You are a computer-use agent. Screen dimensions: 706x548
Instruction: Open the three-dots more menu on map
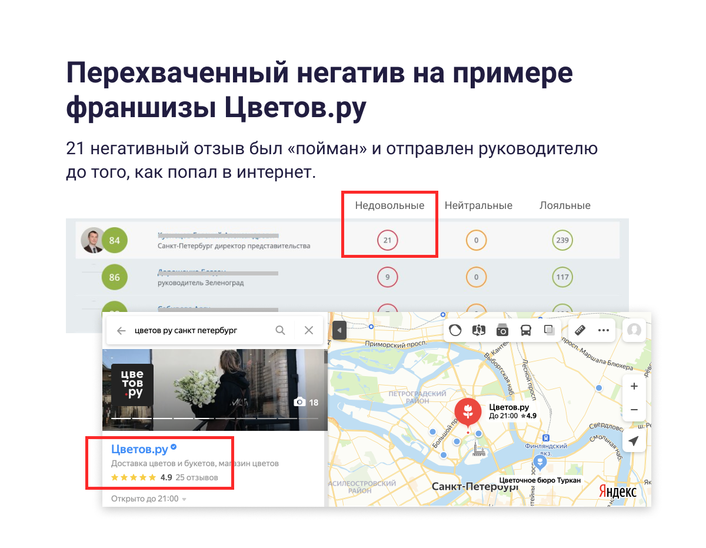pyautogui.click(x=603, y=330)
